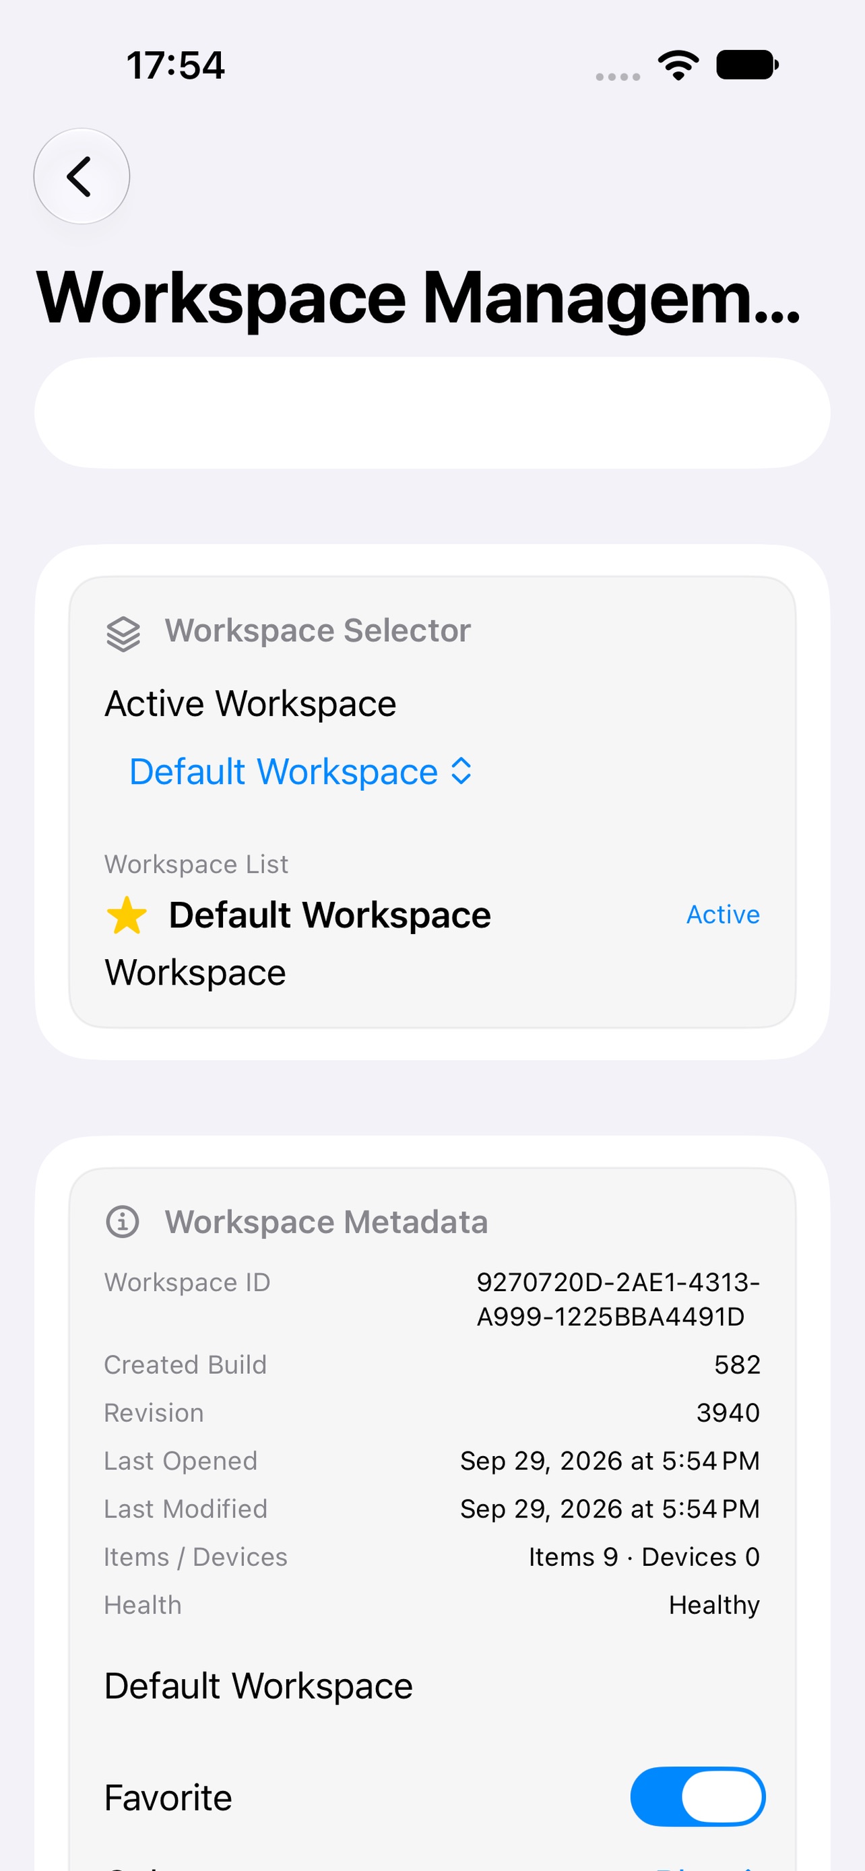Click the Healthy status value
The height and width of the screenshot is (1871, 865).
click(715, 1605)
